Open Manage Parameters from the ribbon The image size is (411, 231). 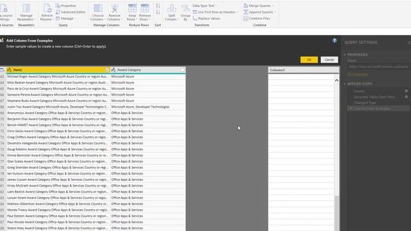(26, 12)
